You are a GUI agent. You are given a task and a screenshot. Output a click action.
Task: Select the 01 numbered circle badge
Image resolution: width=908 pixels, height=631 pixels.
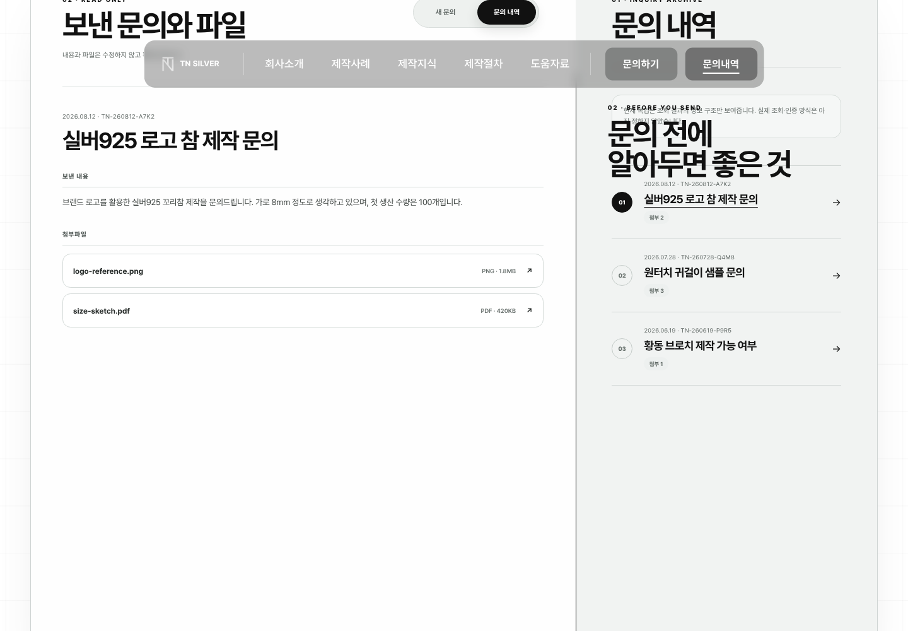pyautogui.click(x=622, y=203)
